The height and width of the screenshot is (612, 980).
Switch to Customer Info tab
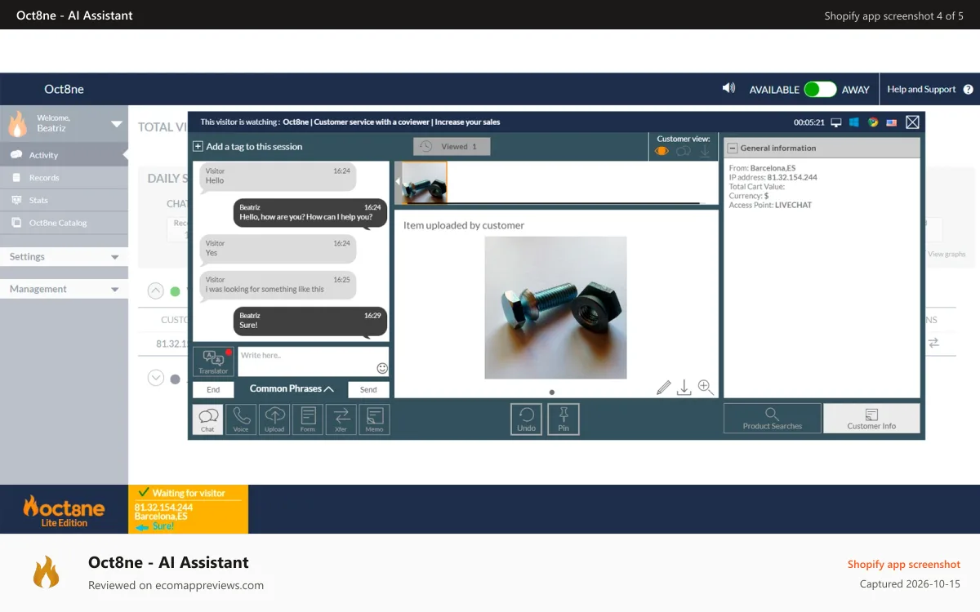click(871, 418)
